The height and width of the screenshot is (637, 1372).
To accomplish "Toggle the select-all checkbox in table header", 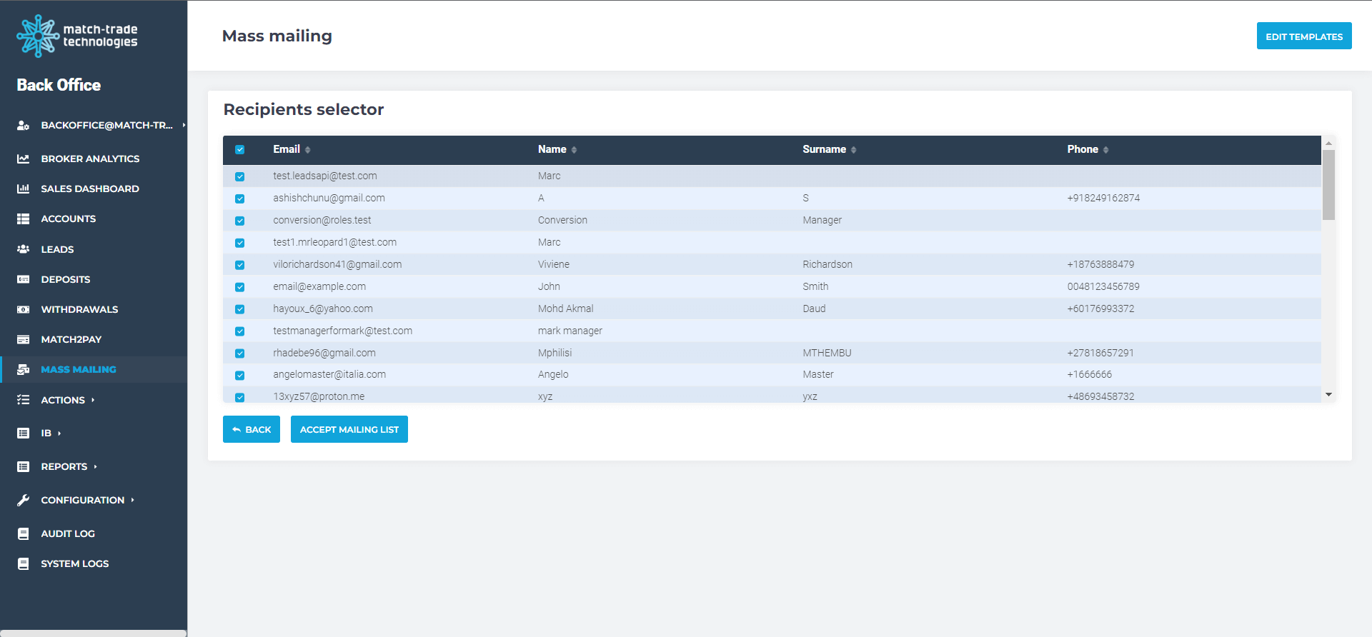I will point(240,150).
